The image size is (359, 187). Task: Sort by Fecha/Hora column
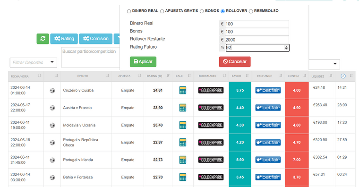pos(39,76)
